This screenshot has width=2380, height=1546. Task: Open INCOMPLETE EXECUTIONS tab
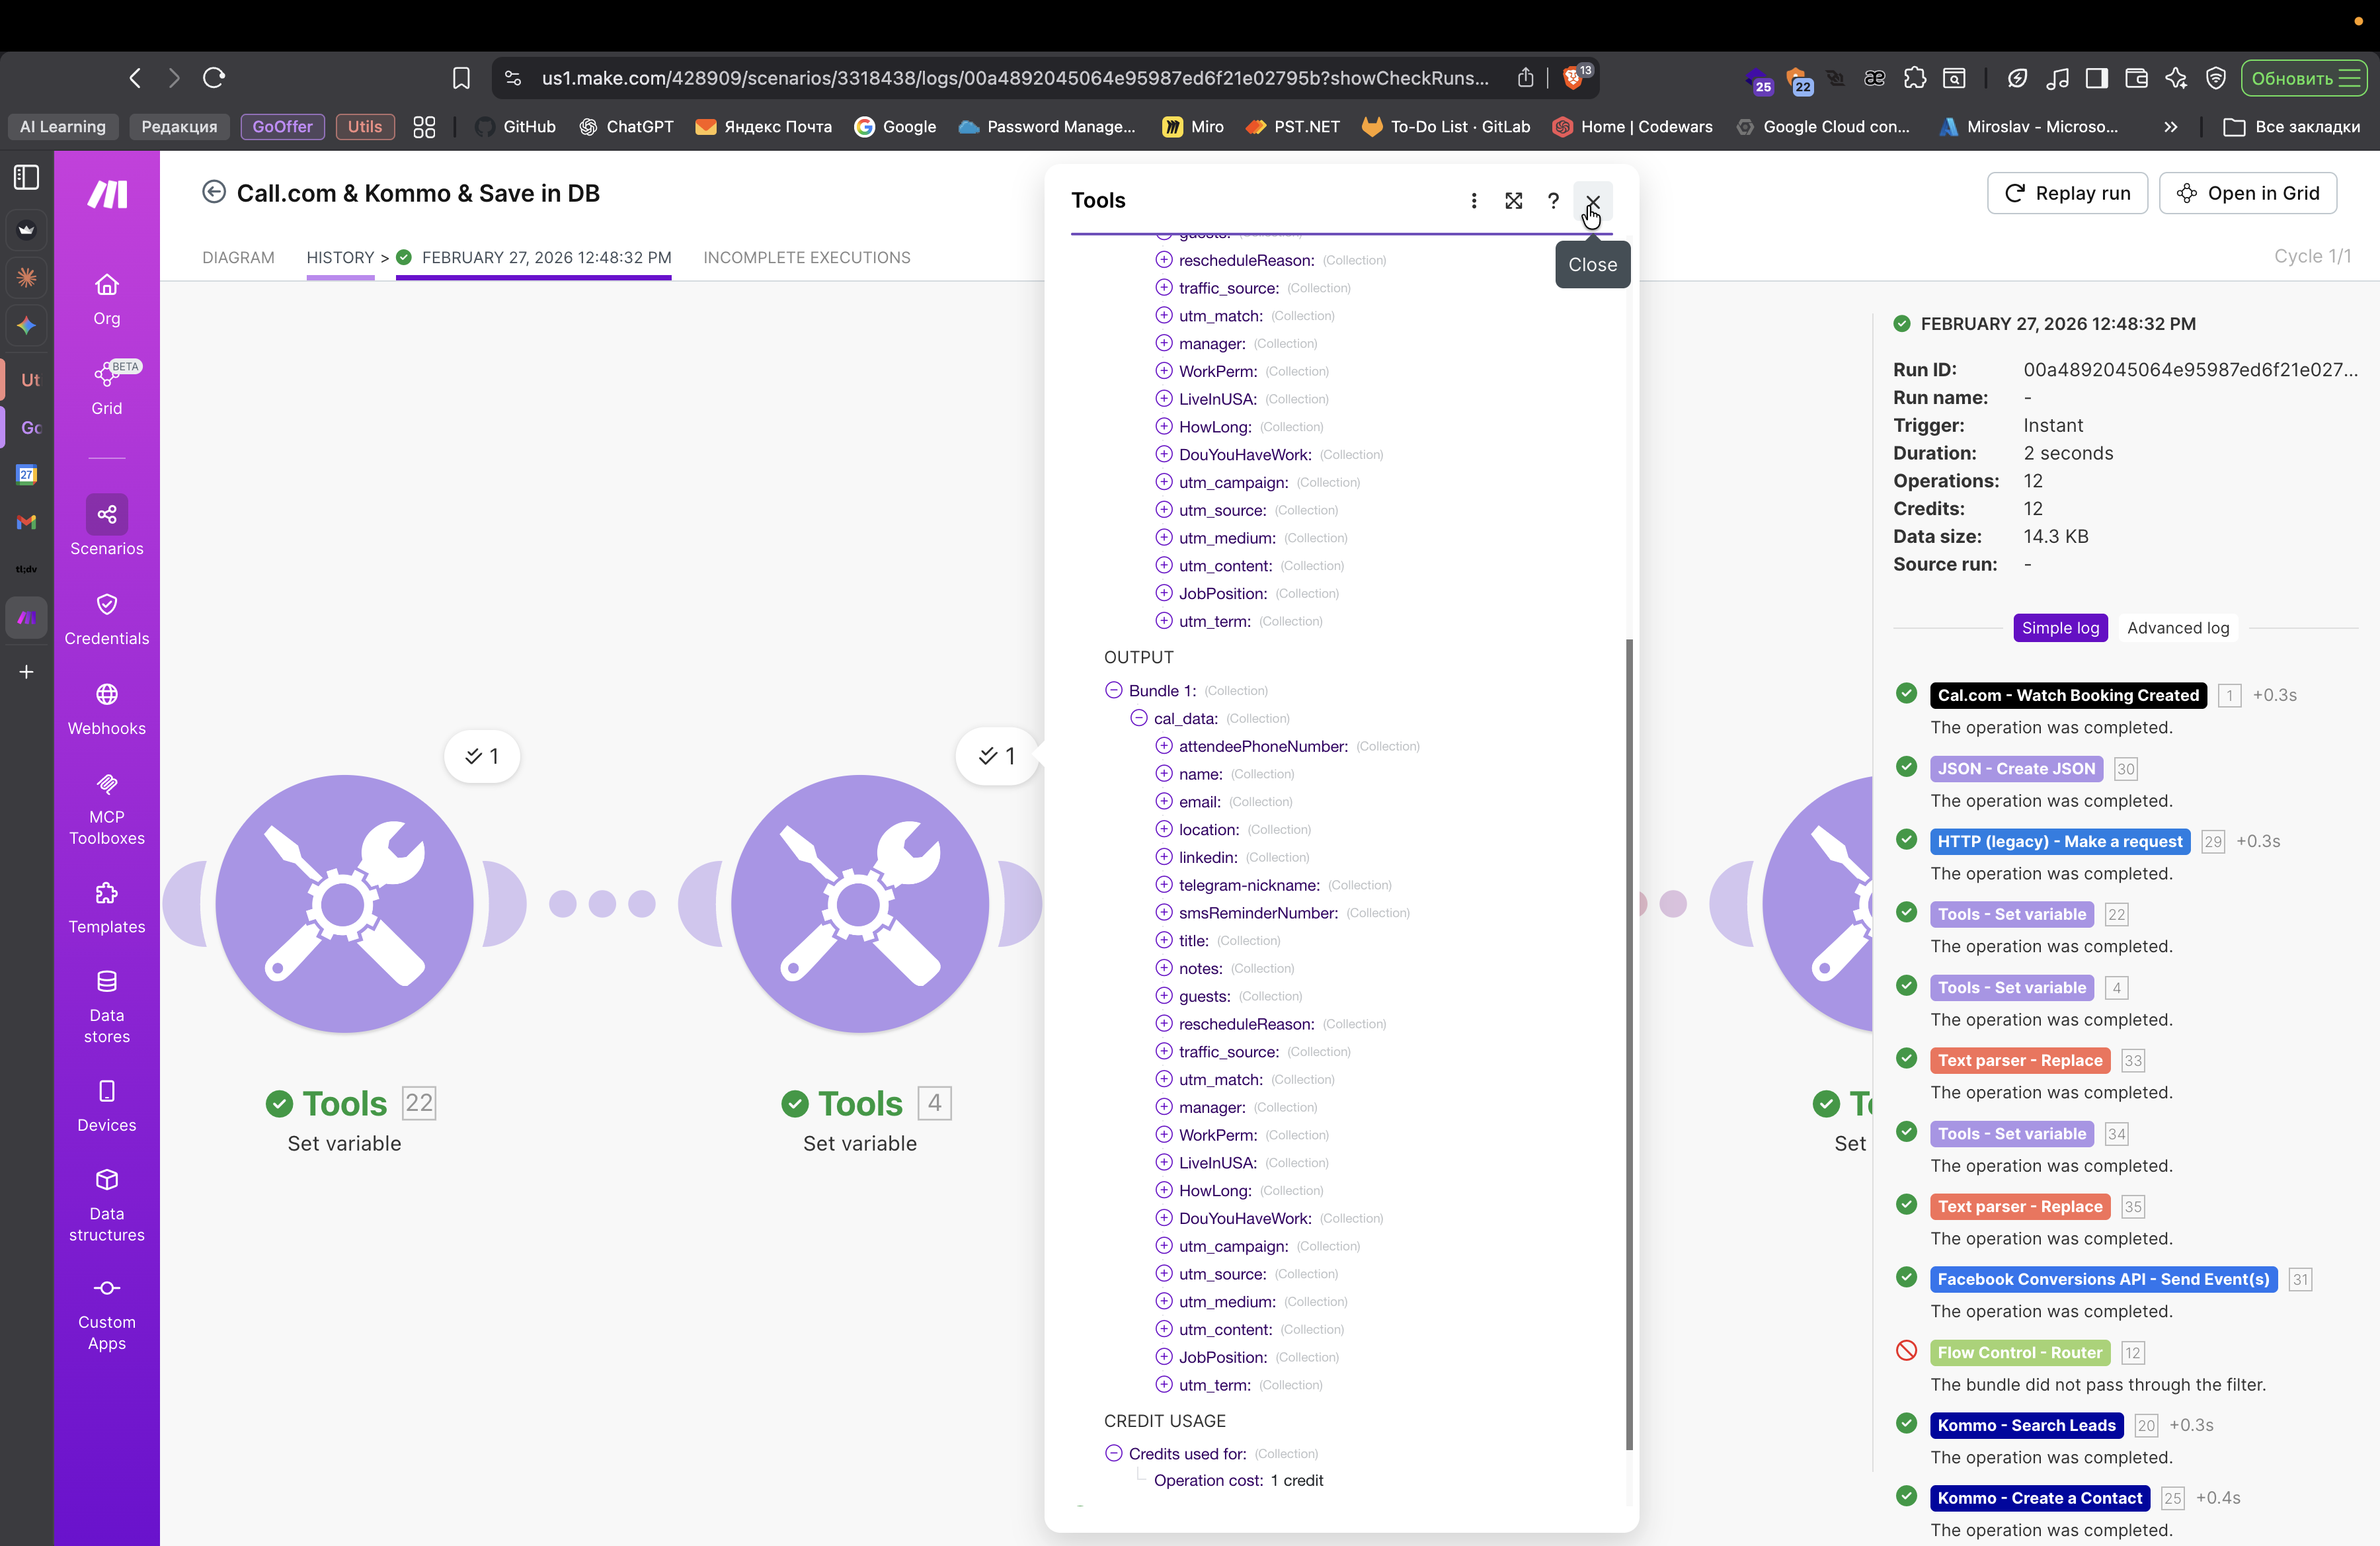[x=806, y=257]
